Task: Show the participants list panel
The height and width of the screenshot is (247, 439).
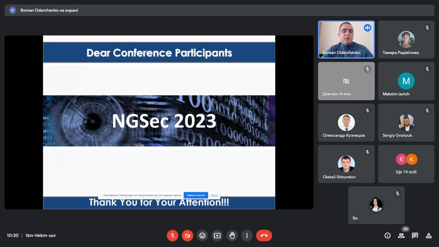Action: click(x=401, y=236)
